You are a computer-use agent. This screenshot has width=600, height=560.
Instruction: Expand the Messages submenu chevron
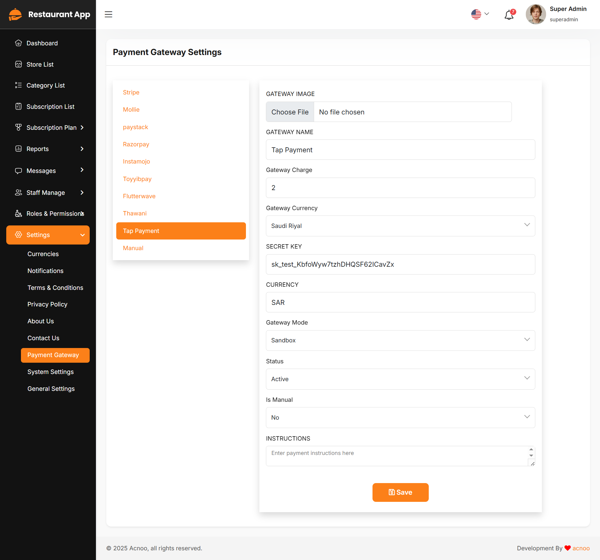pyautogui.click(x=82, y=170)
